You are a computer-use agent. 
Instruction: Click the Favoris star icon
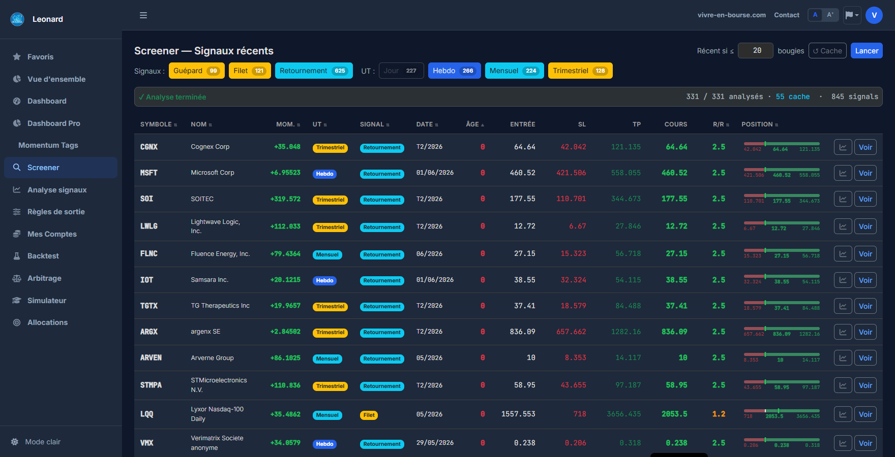click(17, 57)
